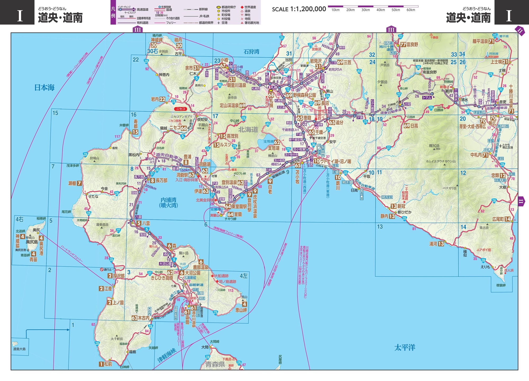Click the brown 14 box beside 広尾町
The height and width of the screenshot is (381, 529).
(x=508, y=219)
